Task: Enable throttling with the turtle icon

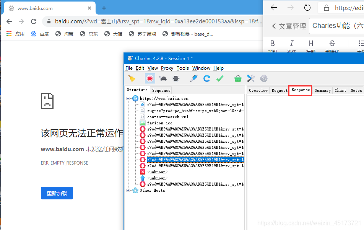Action: click(162, 78)
